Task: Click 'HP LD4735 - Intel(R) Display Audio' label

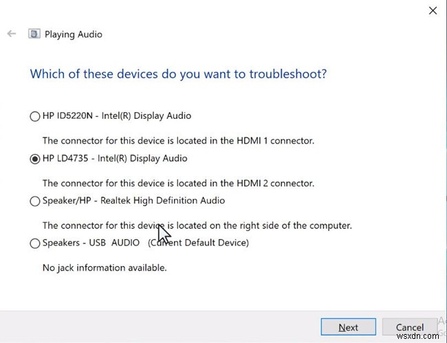Action: tap(115, 158)
